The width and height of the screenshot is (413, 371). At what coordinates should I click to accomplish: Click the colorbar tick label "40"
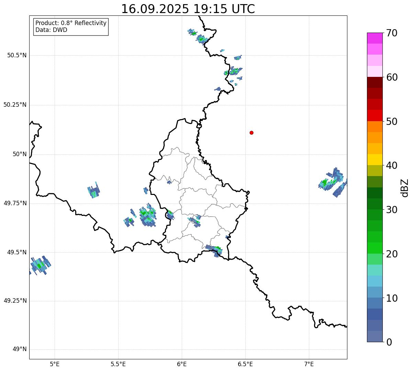(x=392, y=165)
